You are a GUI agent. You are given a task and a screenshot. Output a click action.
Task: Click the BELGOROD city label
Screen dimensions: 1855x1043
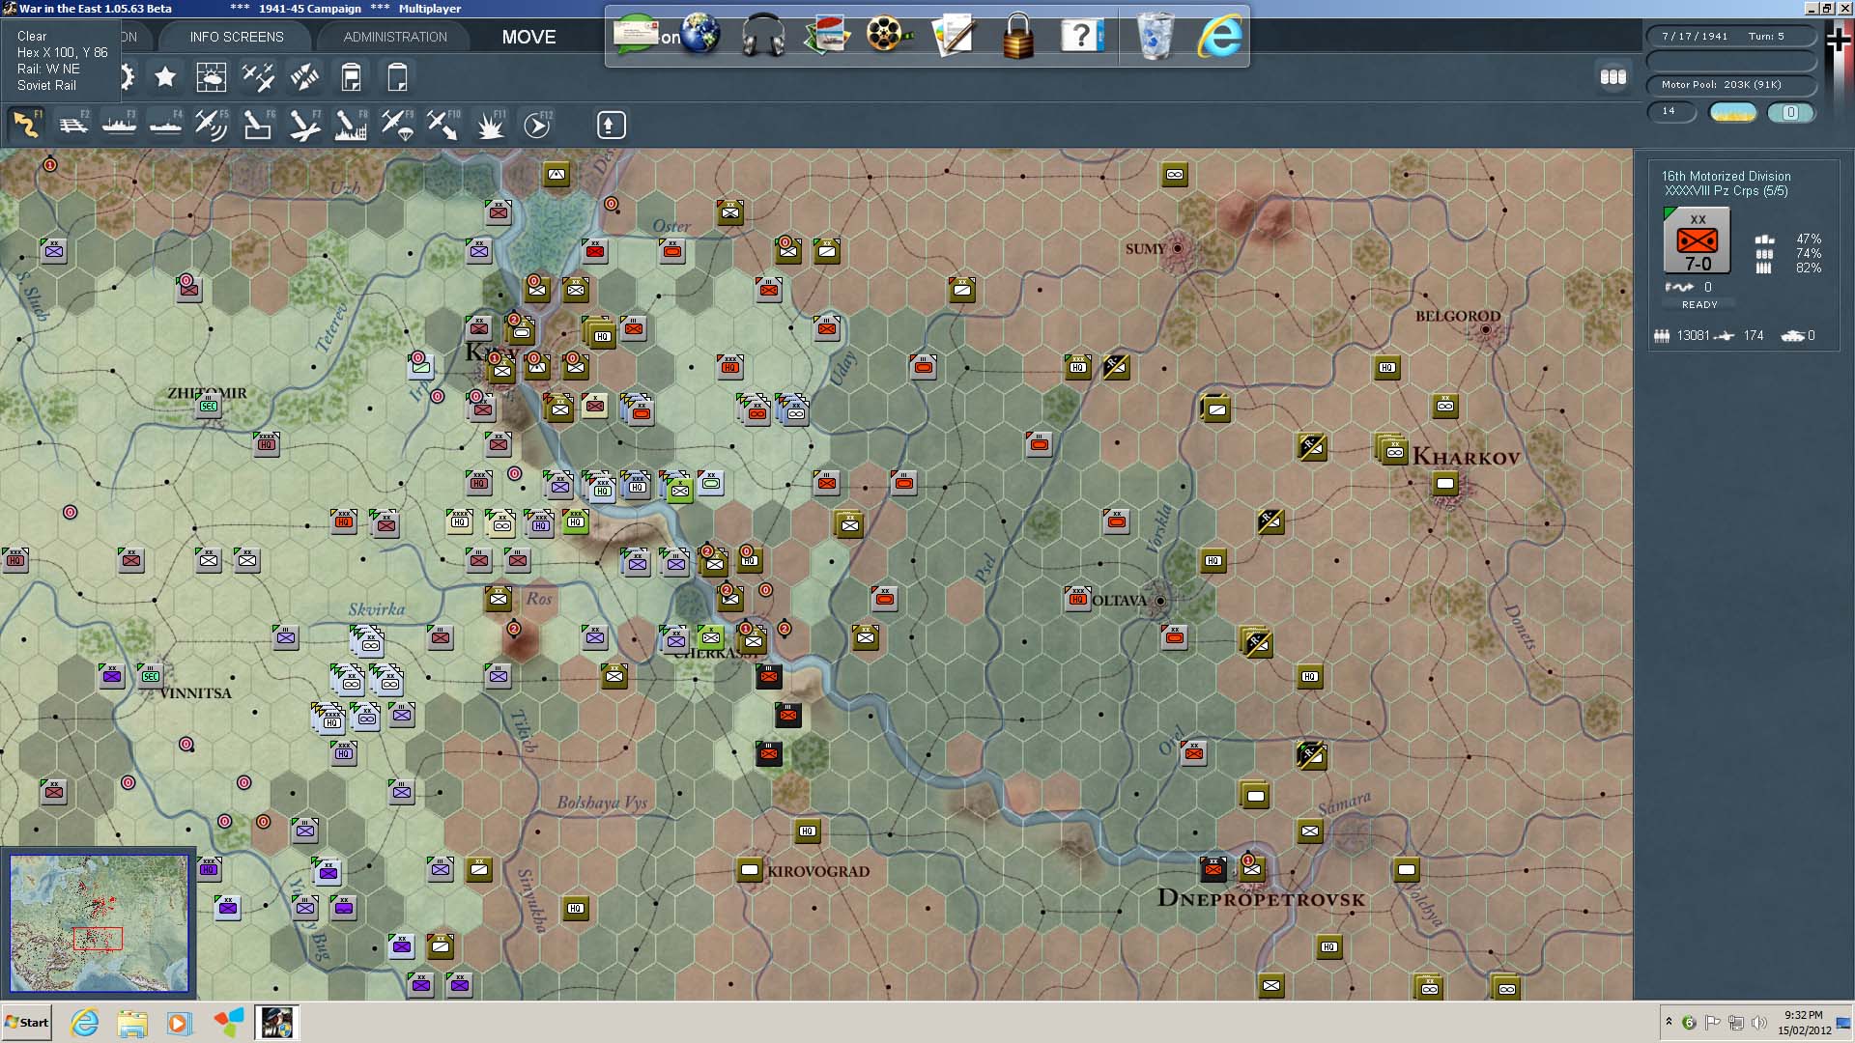pyautogui.click(x=1458, y=316)
